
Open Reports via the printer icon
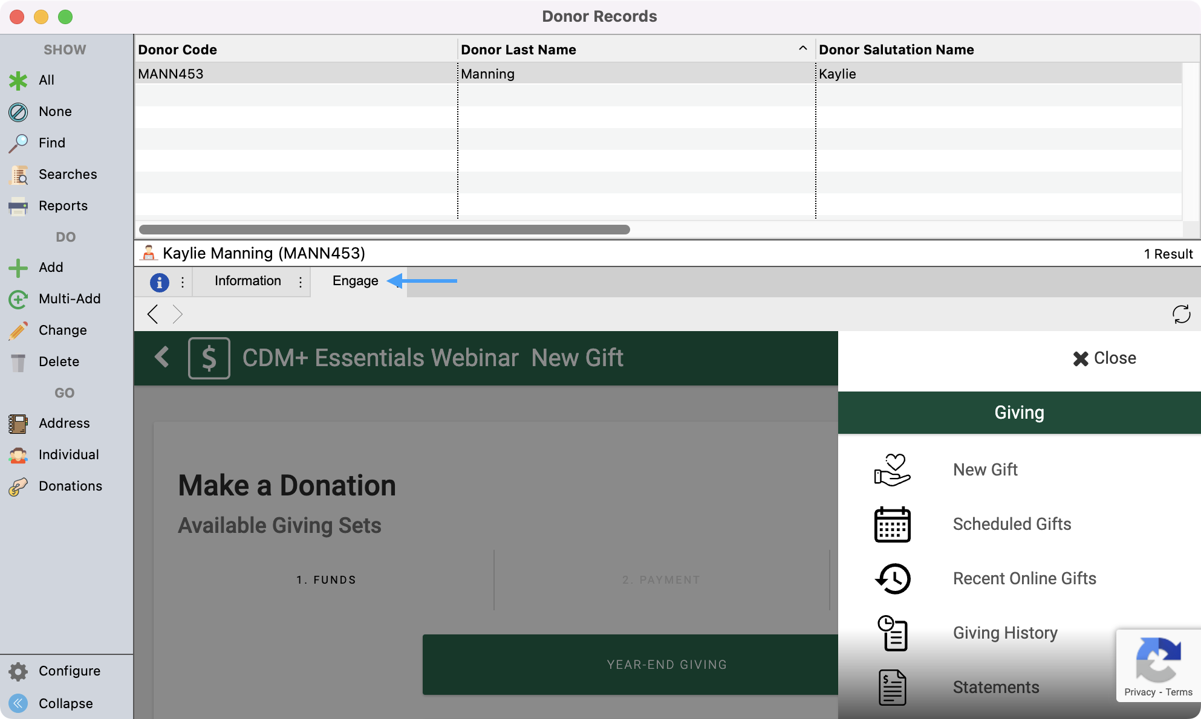pos(18,206)
